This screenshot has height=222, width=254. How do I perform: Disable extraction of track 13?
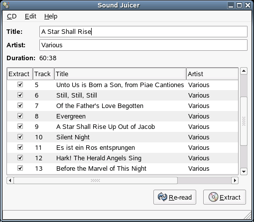[x=20, y=168]
